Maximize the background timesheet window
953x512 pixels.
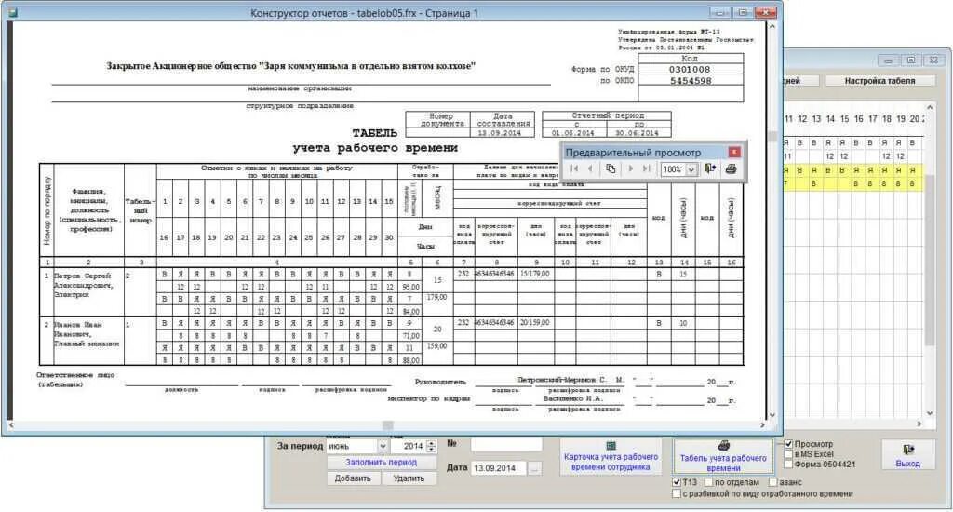click(x=910, y=61)
